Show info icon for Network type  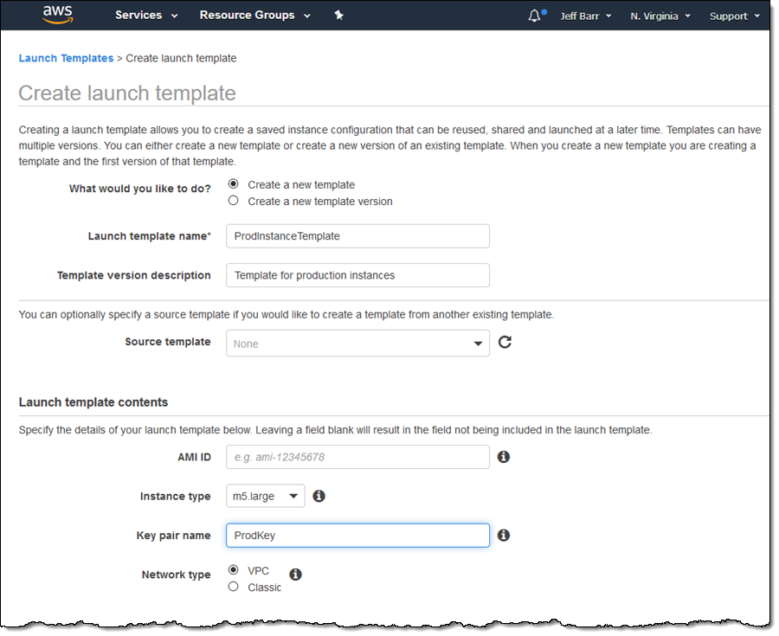tap(295, 574)
